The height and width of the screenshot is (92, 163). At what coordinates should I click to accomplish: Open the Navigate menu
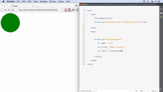(x=44, y=2)
